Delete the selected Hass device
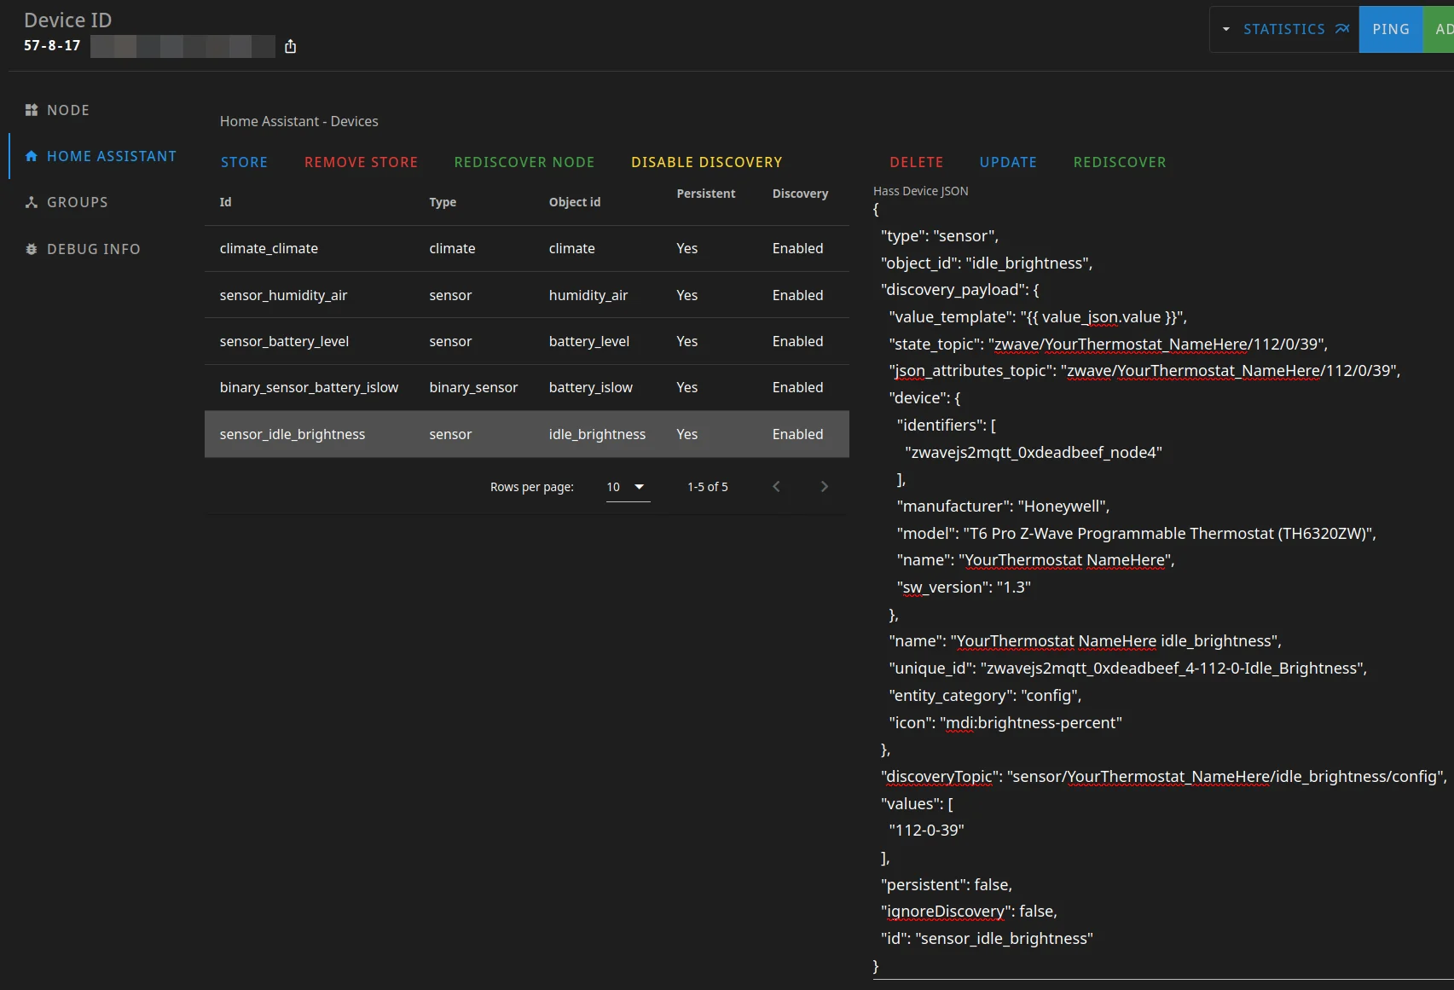 click(x=916, y=162)
